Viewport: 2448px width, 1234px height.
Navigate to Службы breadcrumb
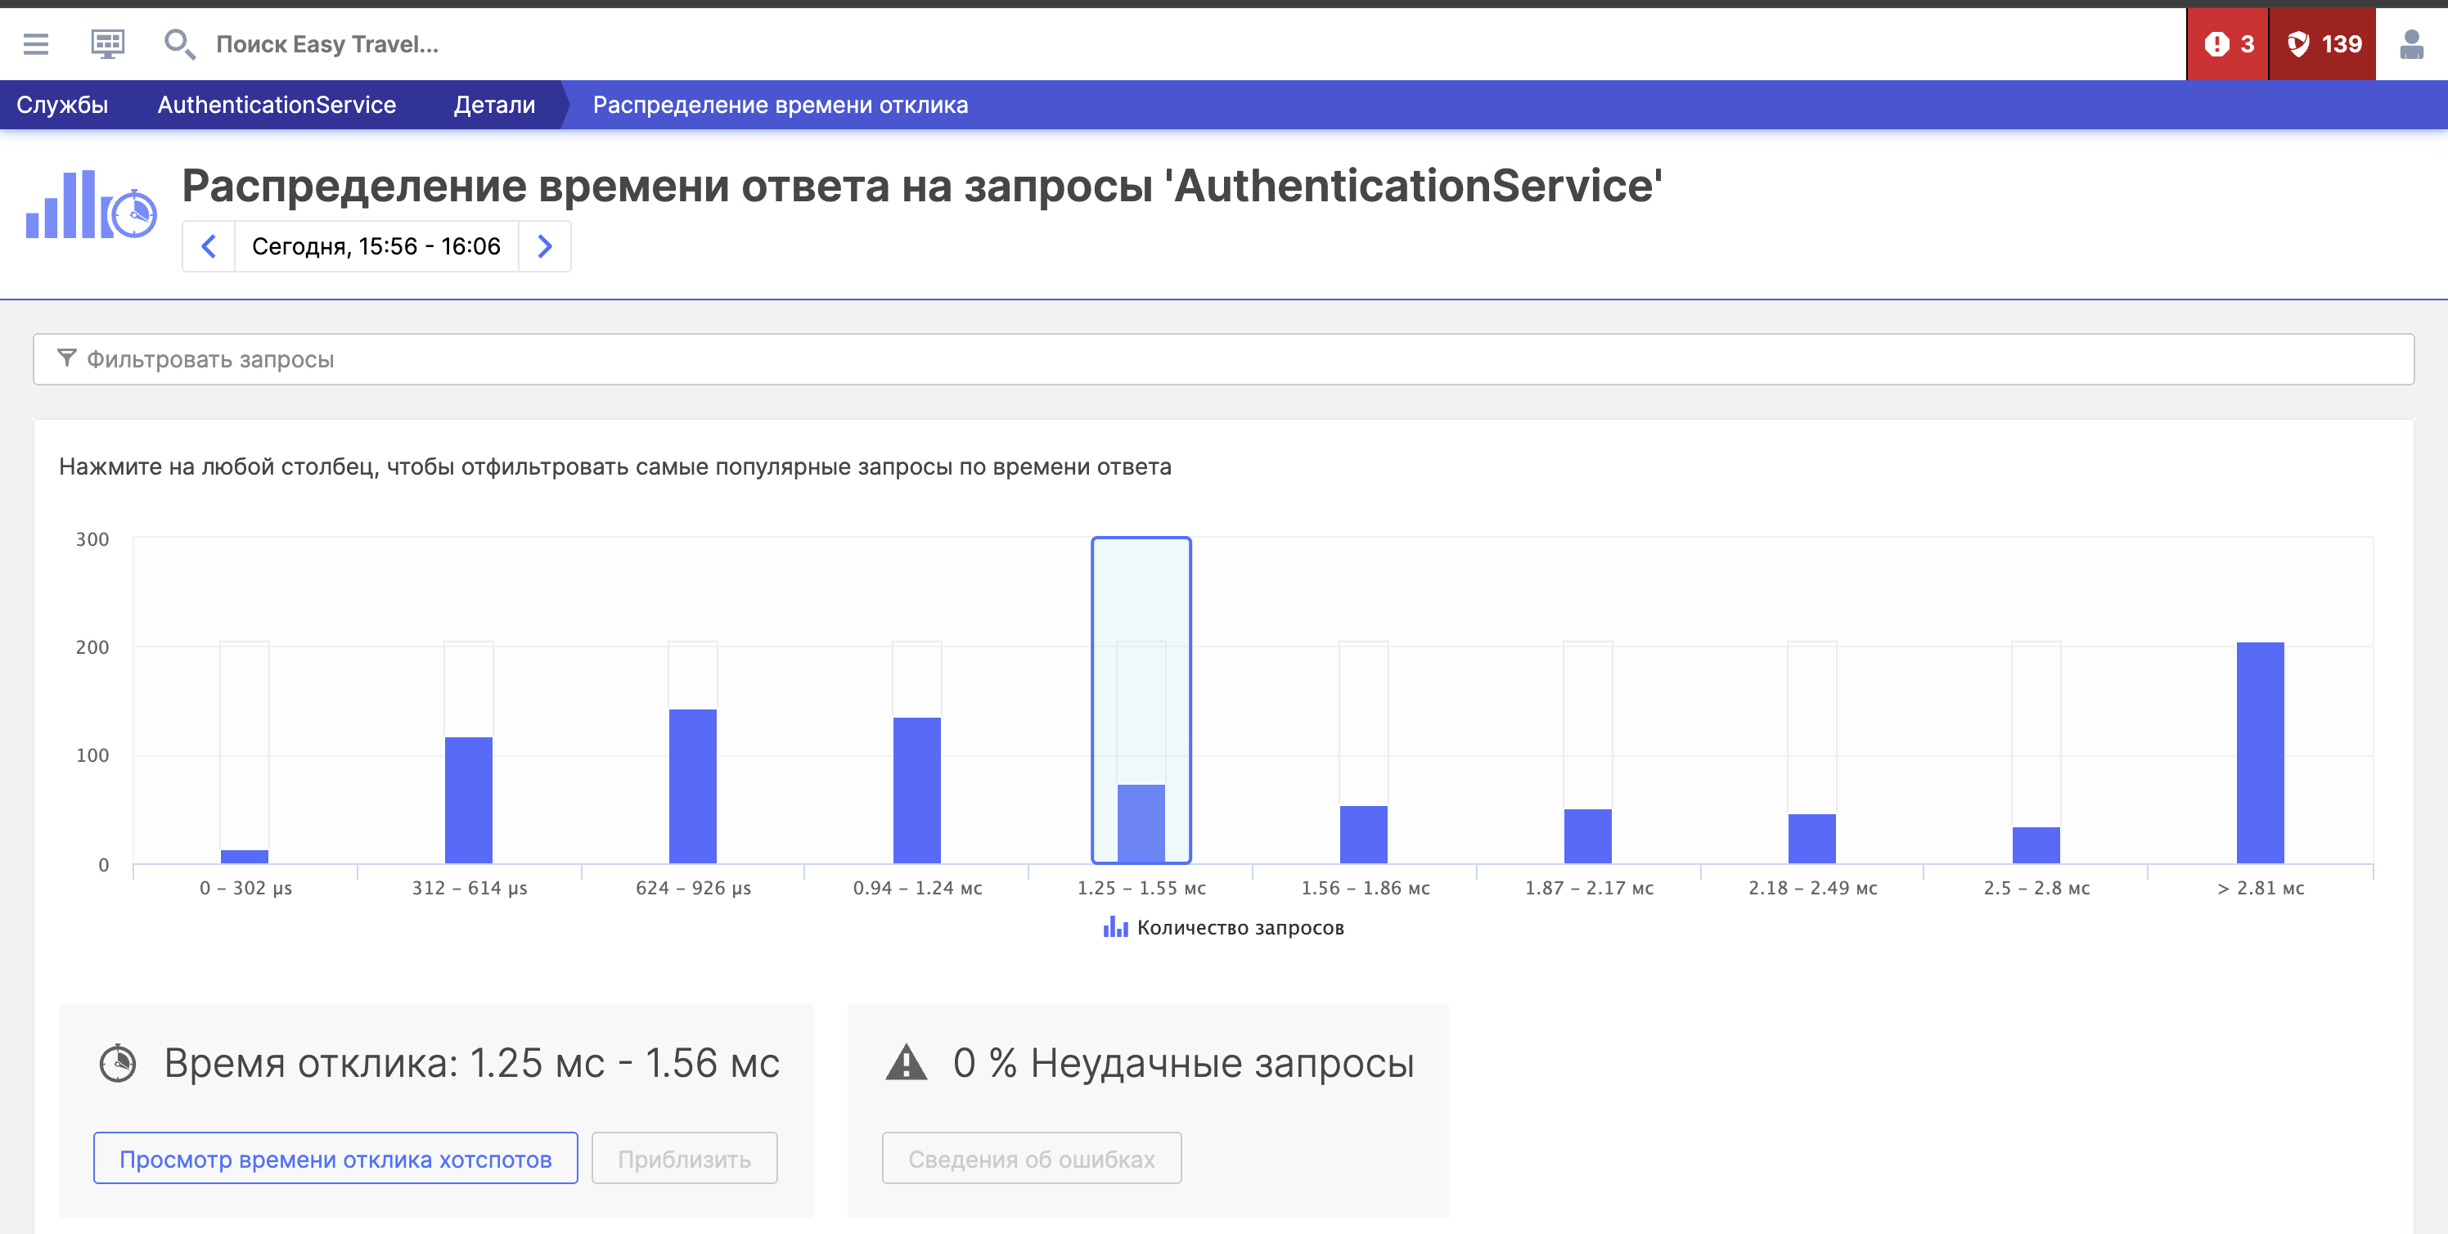(x=61, y=105)
